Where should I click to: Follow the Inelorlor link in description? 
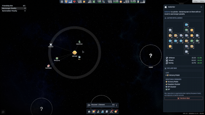click(x=167, y=12)
